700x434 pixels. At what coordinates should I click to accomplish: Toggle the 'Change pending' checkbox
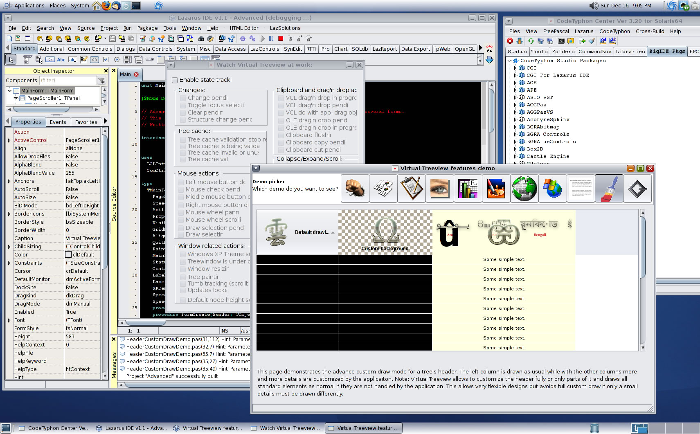183,98
